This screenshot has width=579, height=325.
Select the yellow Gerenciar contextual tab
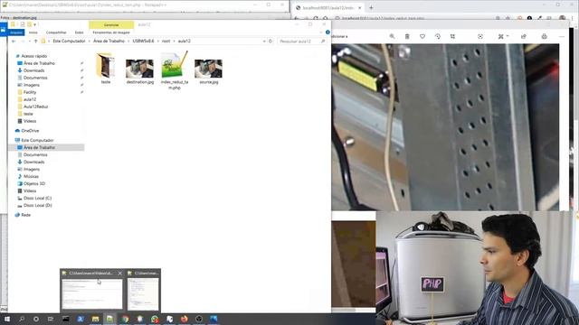(x=111, y=24)
